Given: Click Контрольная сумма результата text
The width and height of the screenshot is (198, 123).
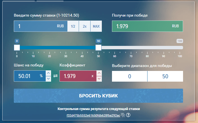Looking at the screenshot, I should (99, 109).
